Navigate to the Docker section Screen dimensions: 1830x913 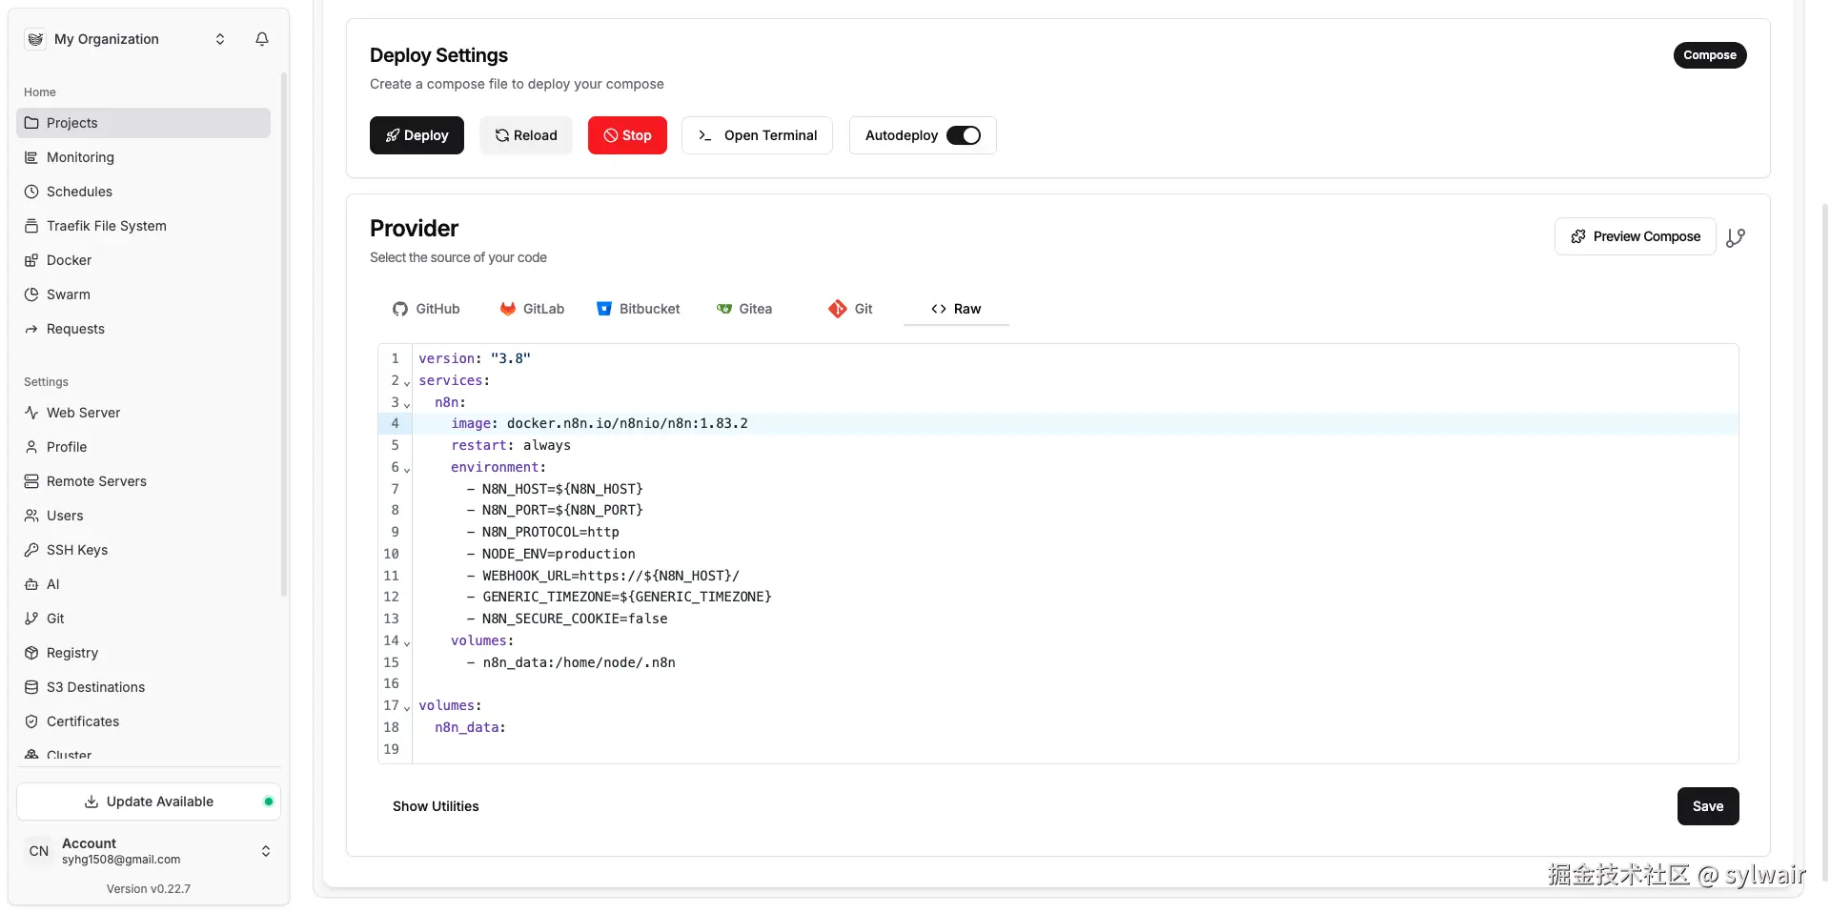tap(143, 260)
